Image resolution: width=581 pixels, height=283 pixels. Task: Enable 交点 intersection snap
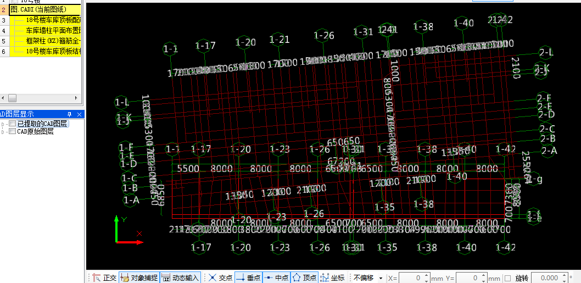point(220,278)
